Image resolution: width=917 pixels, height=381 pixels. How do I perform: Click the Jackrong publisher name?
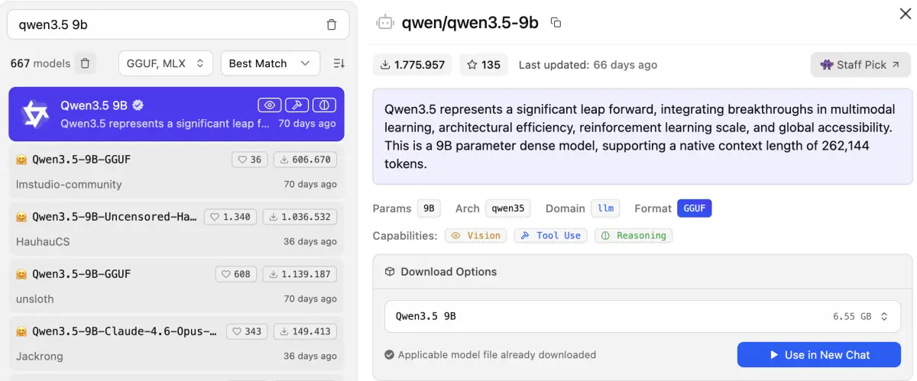pyautogui.click(x=40, y=357)
